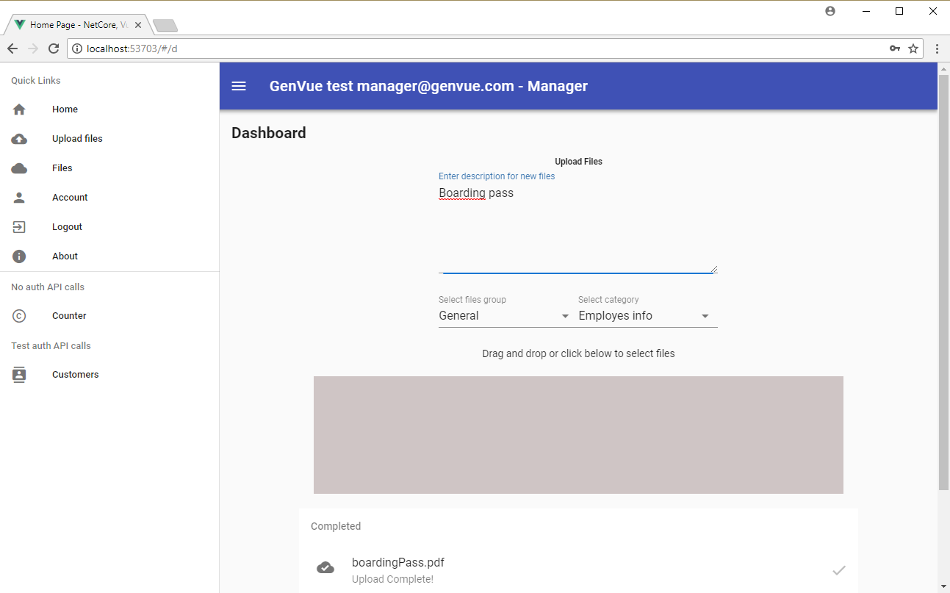
Task: Click the Upload Complete! status text
Action: (x=392, y=579)
